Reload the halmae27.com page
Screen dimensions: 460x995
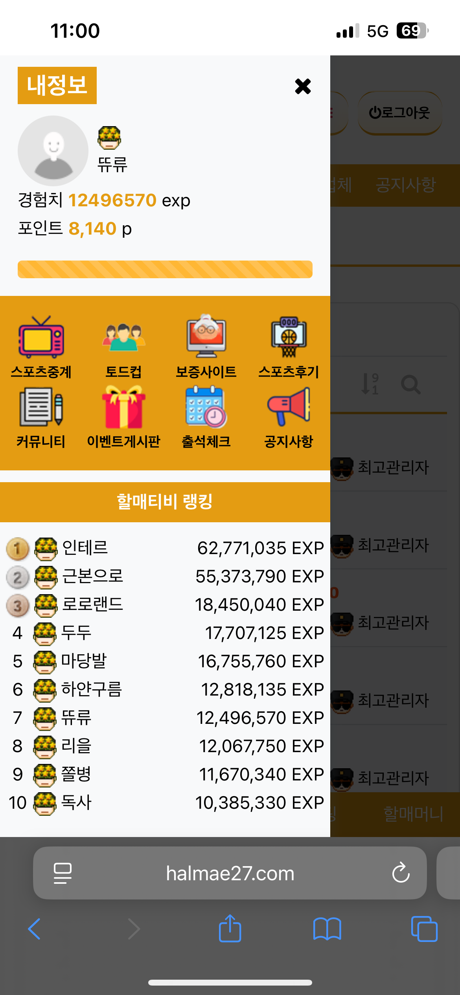click(x=401, y=873)
